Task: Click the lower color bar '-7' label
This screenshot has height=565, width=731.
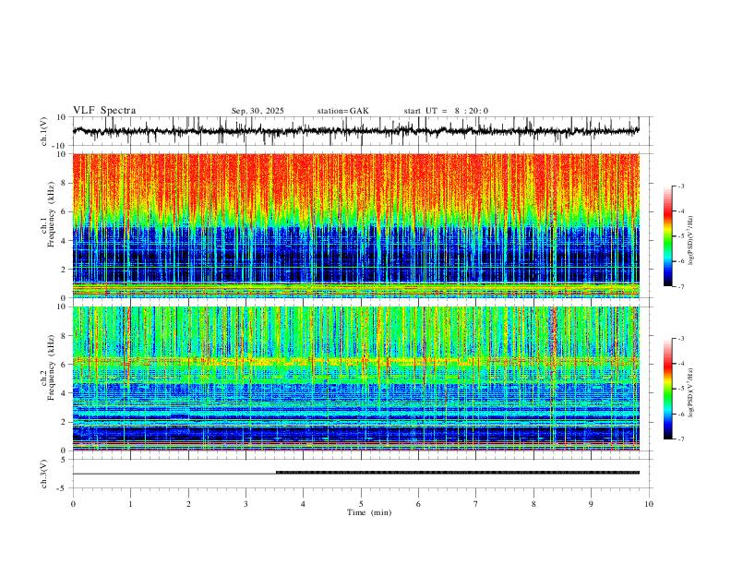Action: (x=680, y=439)
